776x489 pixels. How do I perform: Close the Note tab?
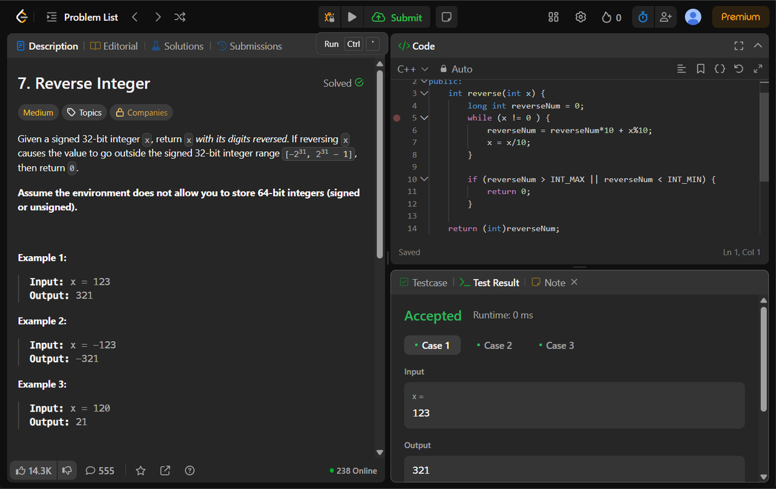pyautogui.click(x=574, y=282)
